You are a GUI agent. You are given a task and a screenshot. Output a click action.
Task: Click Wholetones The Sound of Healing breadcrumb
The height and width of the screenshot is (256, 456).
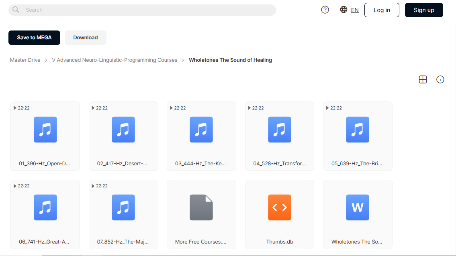[x=230, y=60]
